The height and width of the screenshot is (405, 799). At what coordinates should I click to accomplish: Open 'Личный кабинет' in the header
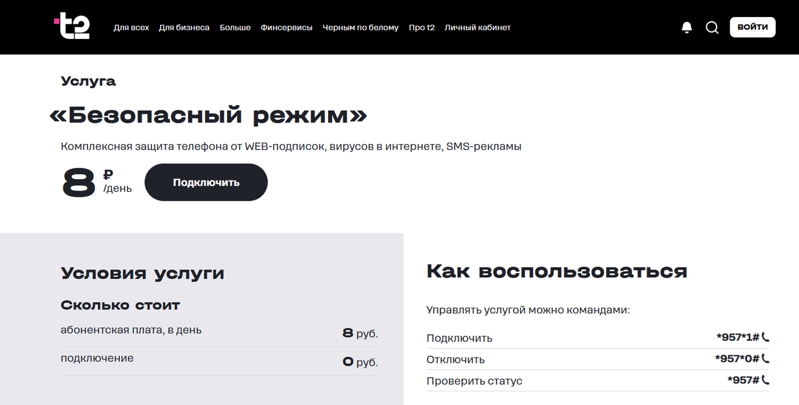point(478,27)
